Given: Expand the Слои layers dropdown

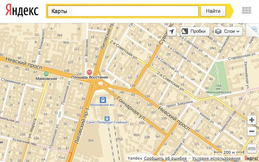Looking at the screenshot, I should (228, 31).
